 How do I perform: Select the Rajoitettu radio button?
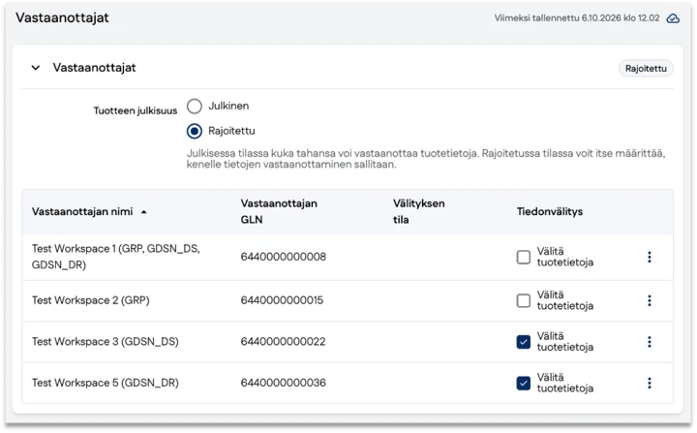tap(195, 131)
